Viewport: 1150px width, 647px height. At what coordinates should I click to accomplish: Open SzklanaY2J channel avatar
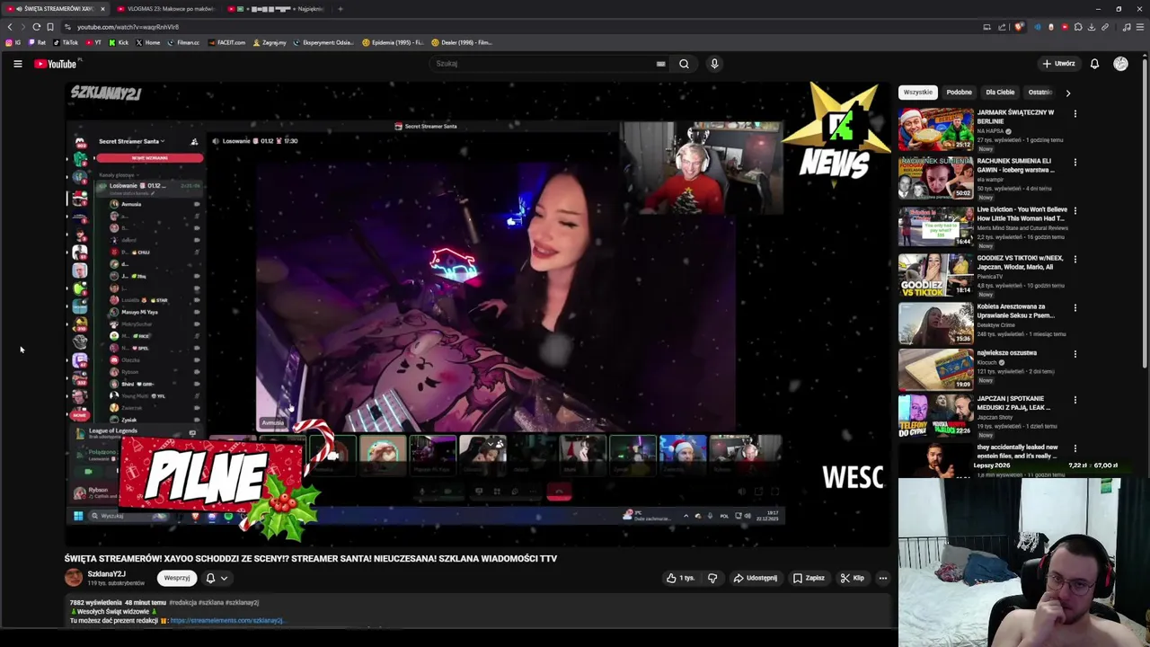point(73,578)
